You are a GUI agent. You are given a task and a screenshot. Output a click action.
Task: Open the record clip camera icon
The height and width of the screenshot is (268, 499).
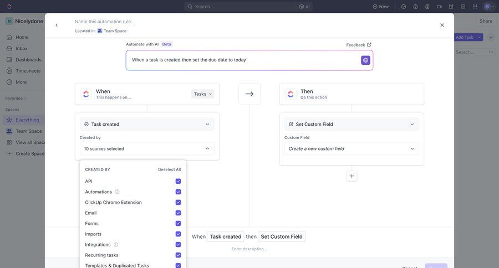point(440,6)
